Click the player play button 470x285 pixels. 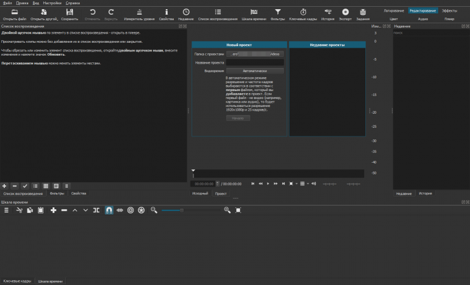click(268, 183)
